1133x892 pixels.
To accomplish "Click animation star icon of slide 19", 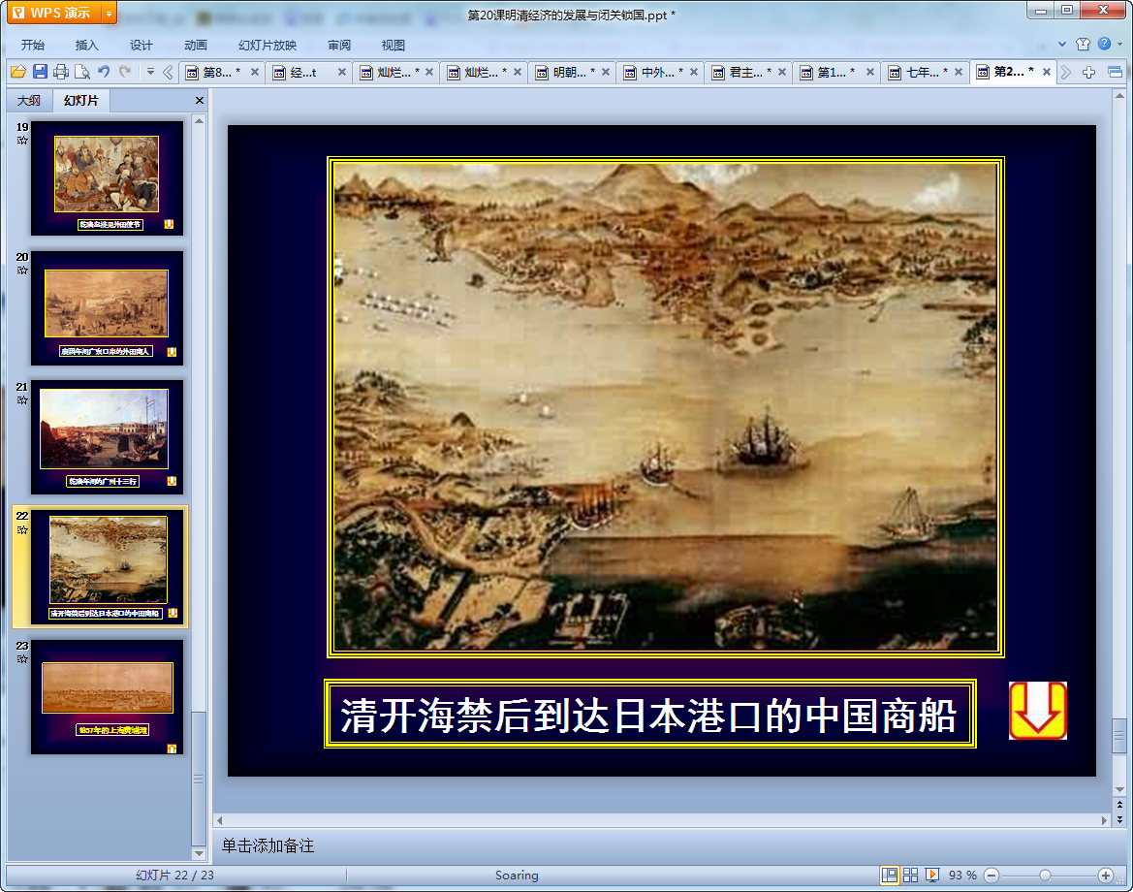I will pyautogui.click(x=22, y=141).
